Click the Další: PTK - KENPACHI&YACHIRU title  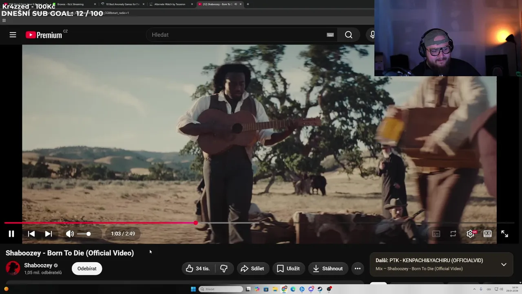click(429, 260)
